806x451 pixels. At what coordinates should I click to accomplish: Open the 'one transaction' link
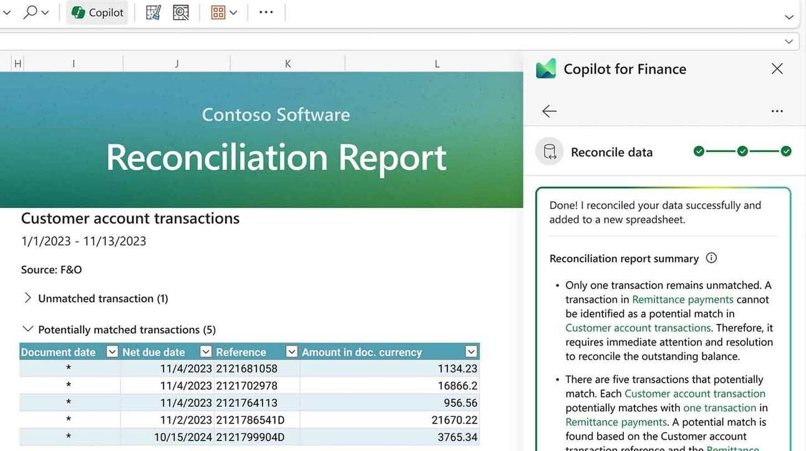coord(720,408)
